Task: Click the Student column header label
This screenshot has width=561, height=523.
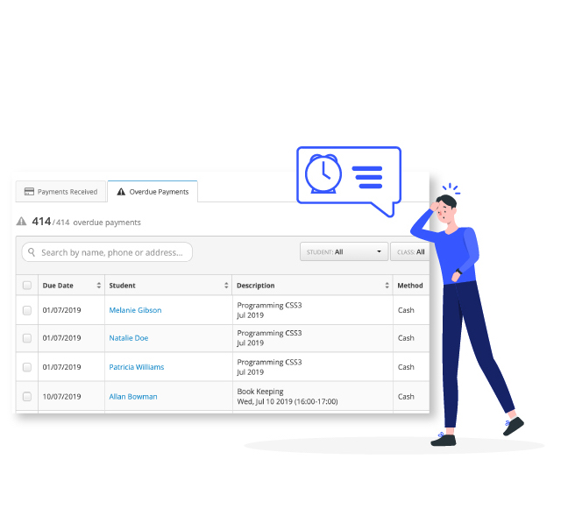Action: pyautogui.click(x=122, y=286)
